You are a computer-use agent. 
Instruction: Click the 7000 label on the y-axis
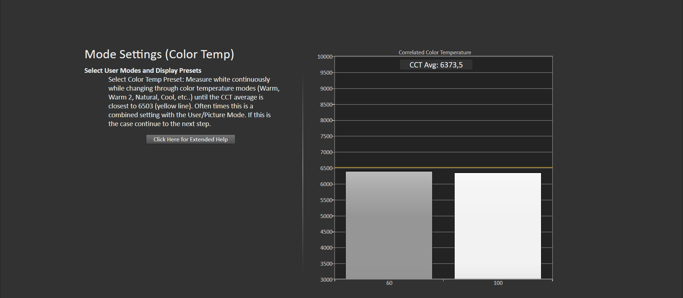tap(326, 152)
